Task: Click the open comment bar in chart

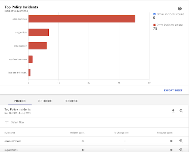Action: 82,19
